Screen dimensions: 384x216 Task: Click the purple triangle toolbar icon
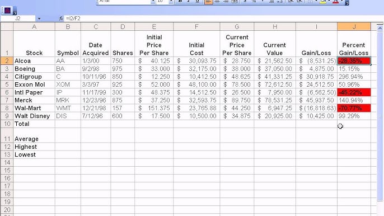(x=7, y=11)
